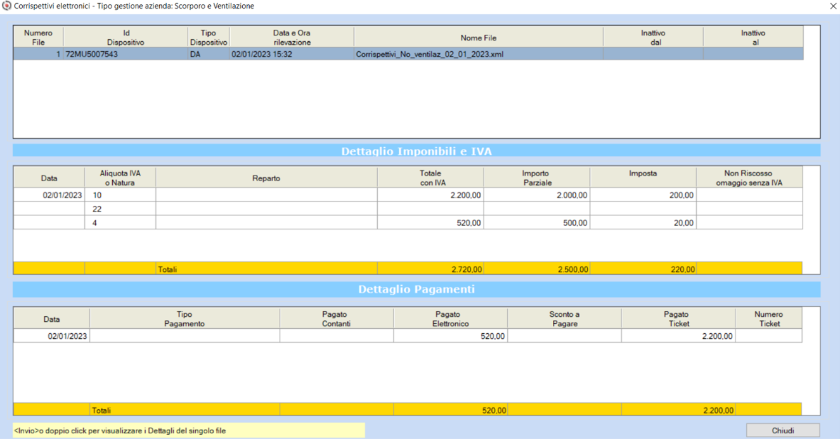
Task: Click the Tipo Dispositivo column header
Action: click(209, 37)
